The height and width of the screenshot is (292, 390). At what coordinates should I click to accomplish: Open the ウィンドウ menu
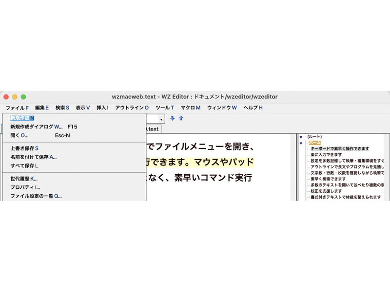(x=222, y=108)
